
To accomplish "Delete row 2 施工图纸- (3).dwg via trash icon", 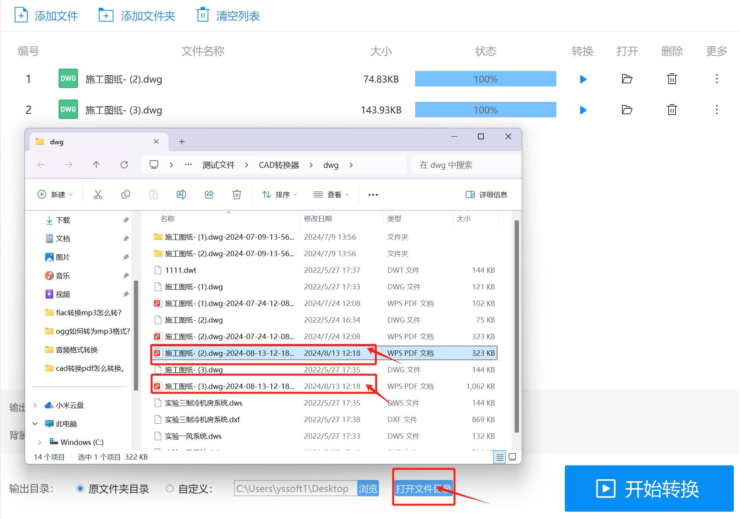I will pos(672,110).
